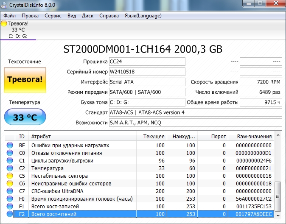
Task: Select row Ошибки при ударных нагрузках
Action: tap(139, 145)
